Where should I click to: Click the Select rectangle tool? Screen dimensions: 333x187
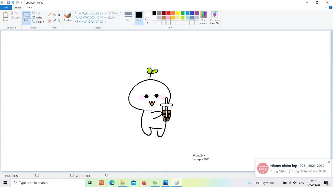(x=27, y=15)
